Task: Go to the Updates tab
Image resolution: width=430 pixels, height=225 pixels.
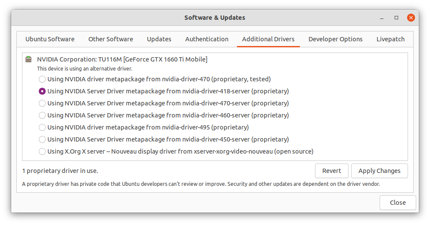Action: coord(159,39)
